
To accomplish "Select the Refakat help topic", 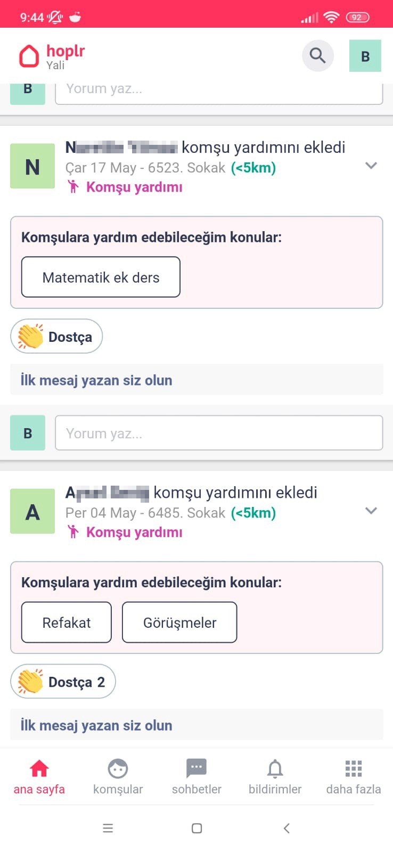I will point(67,622).
